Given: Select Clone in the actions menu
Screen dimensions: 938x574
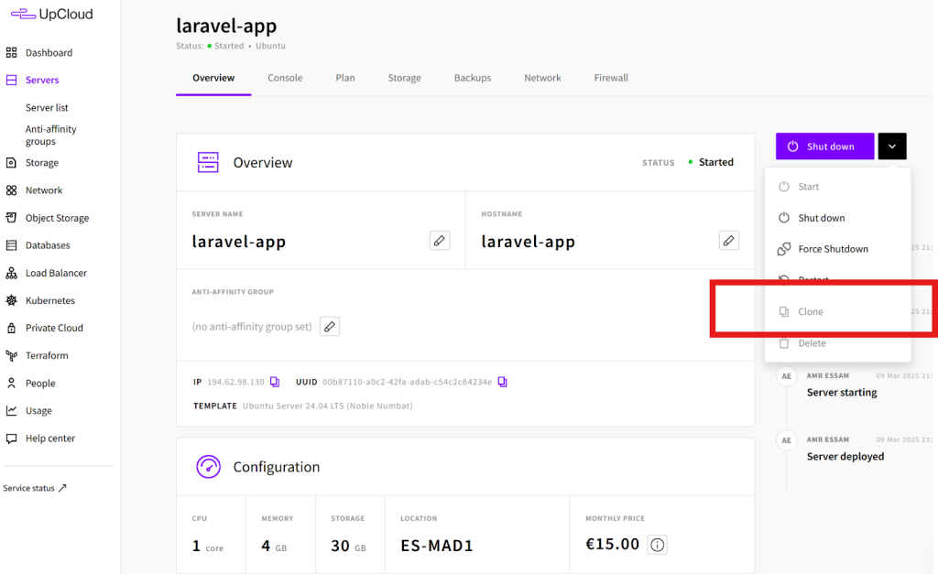Looking at the screenshot, I should click(811, 312).
